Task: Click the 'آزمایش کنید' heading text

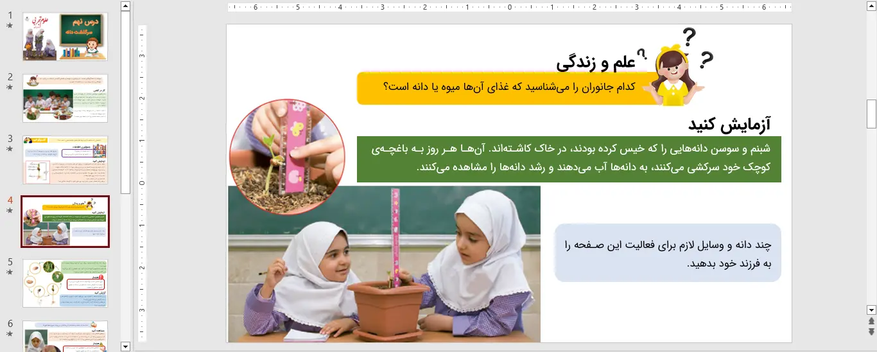Action: [729, 125]
